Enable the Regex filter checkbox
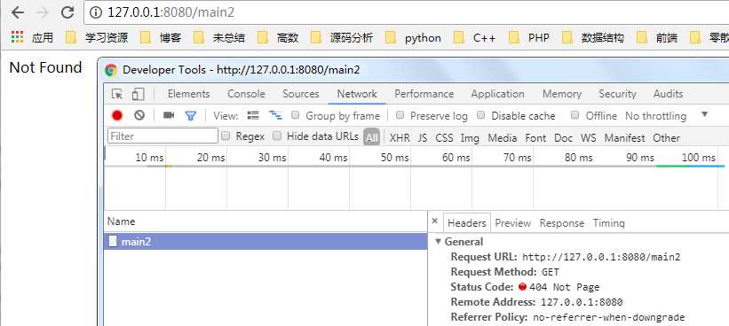The height and width of the screenshot is (326, 729). coord(226,136)
